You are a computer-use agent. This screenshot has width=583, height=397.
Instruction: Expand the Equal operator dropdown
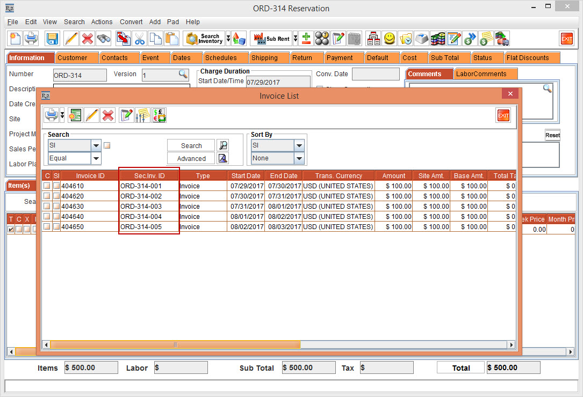point(96,158)
